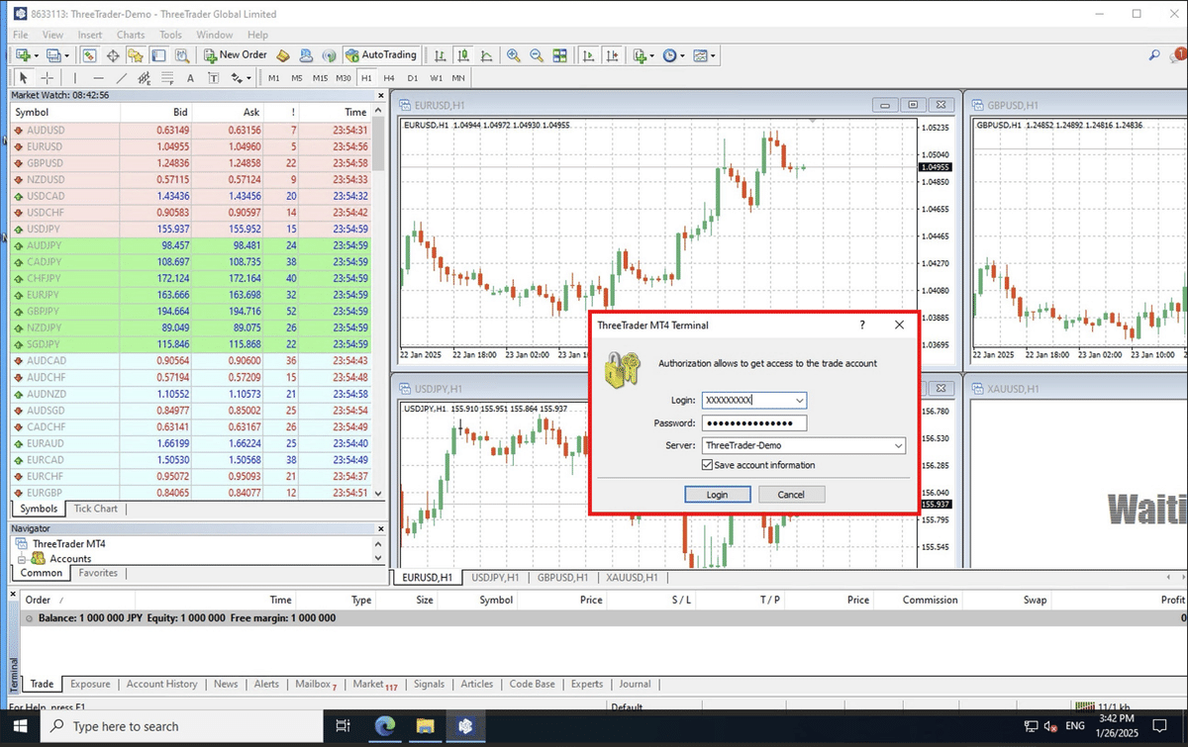This screenshot has height=747, width=1188.
Task: Select the D1 timeframe button
Action: (412, 77)
